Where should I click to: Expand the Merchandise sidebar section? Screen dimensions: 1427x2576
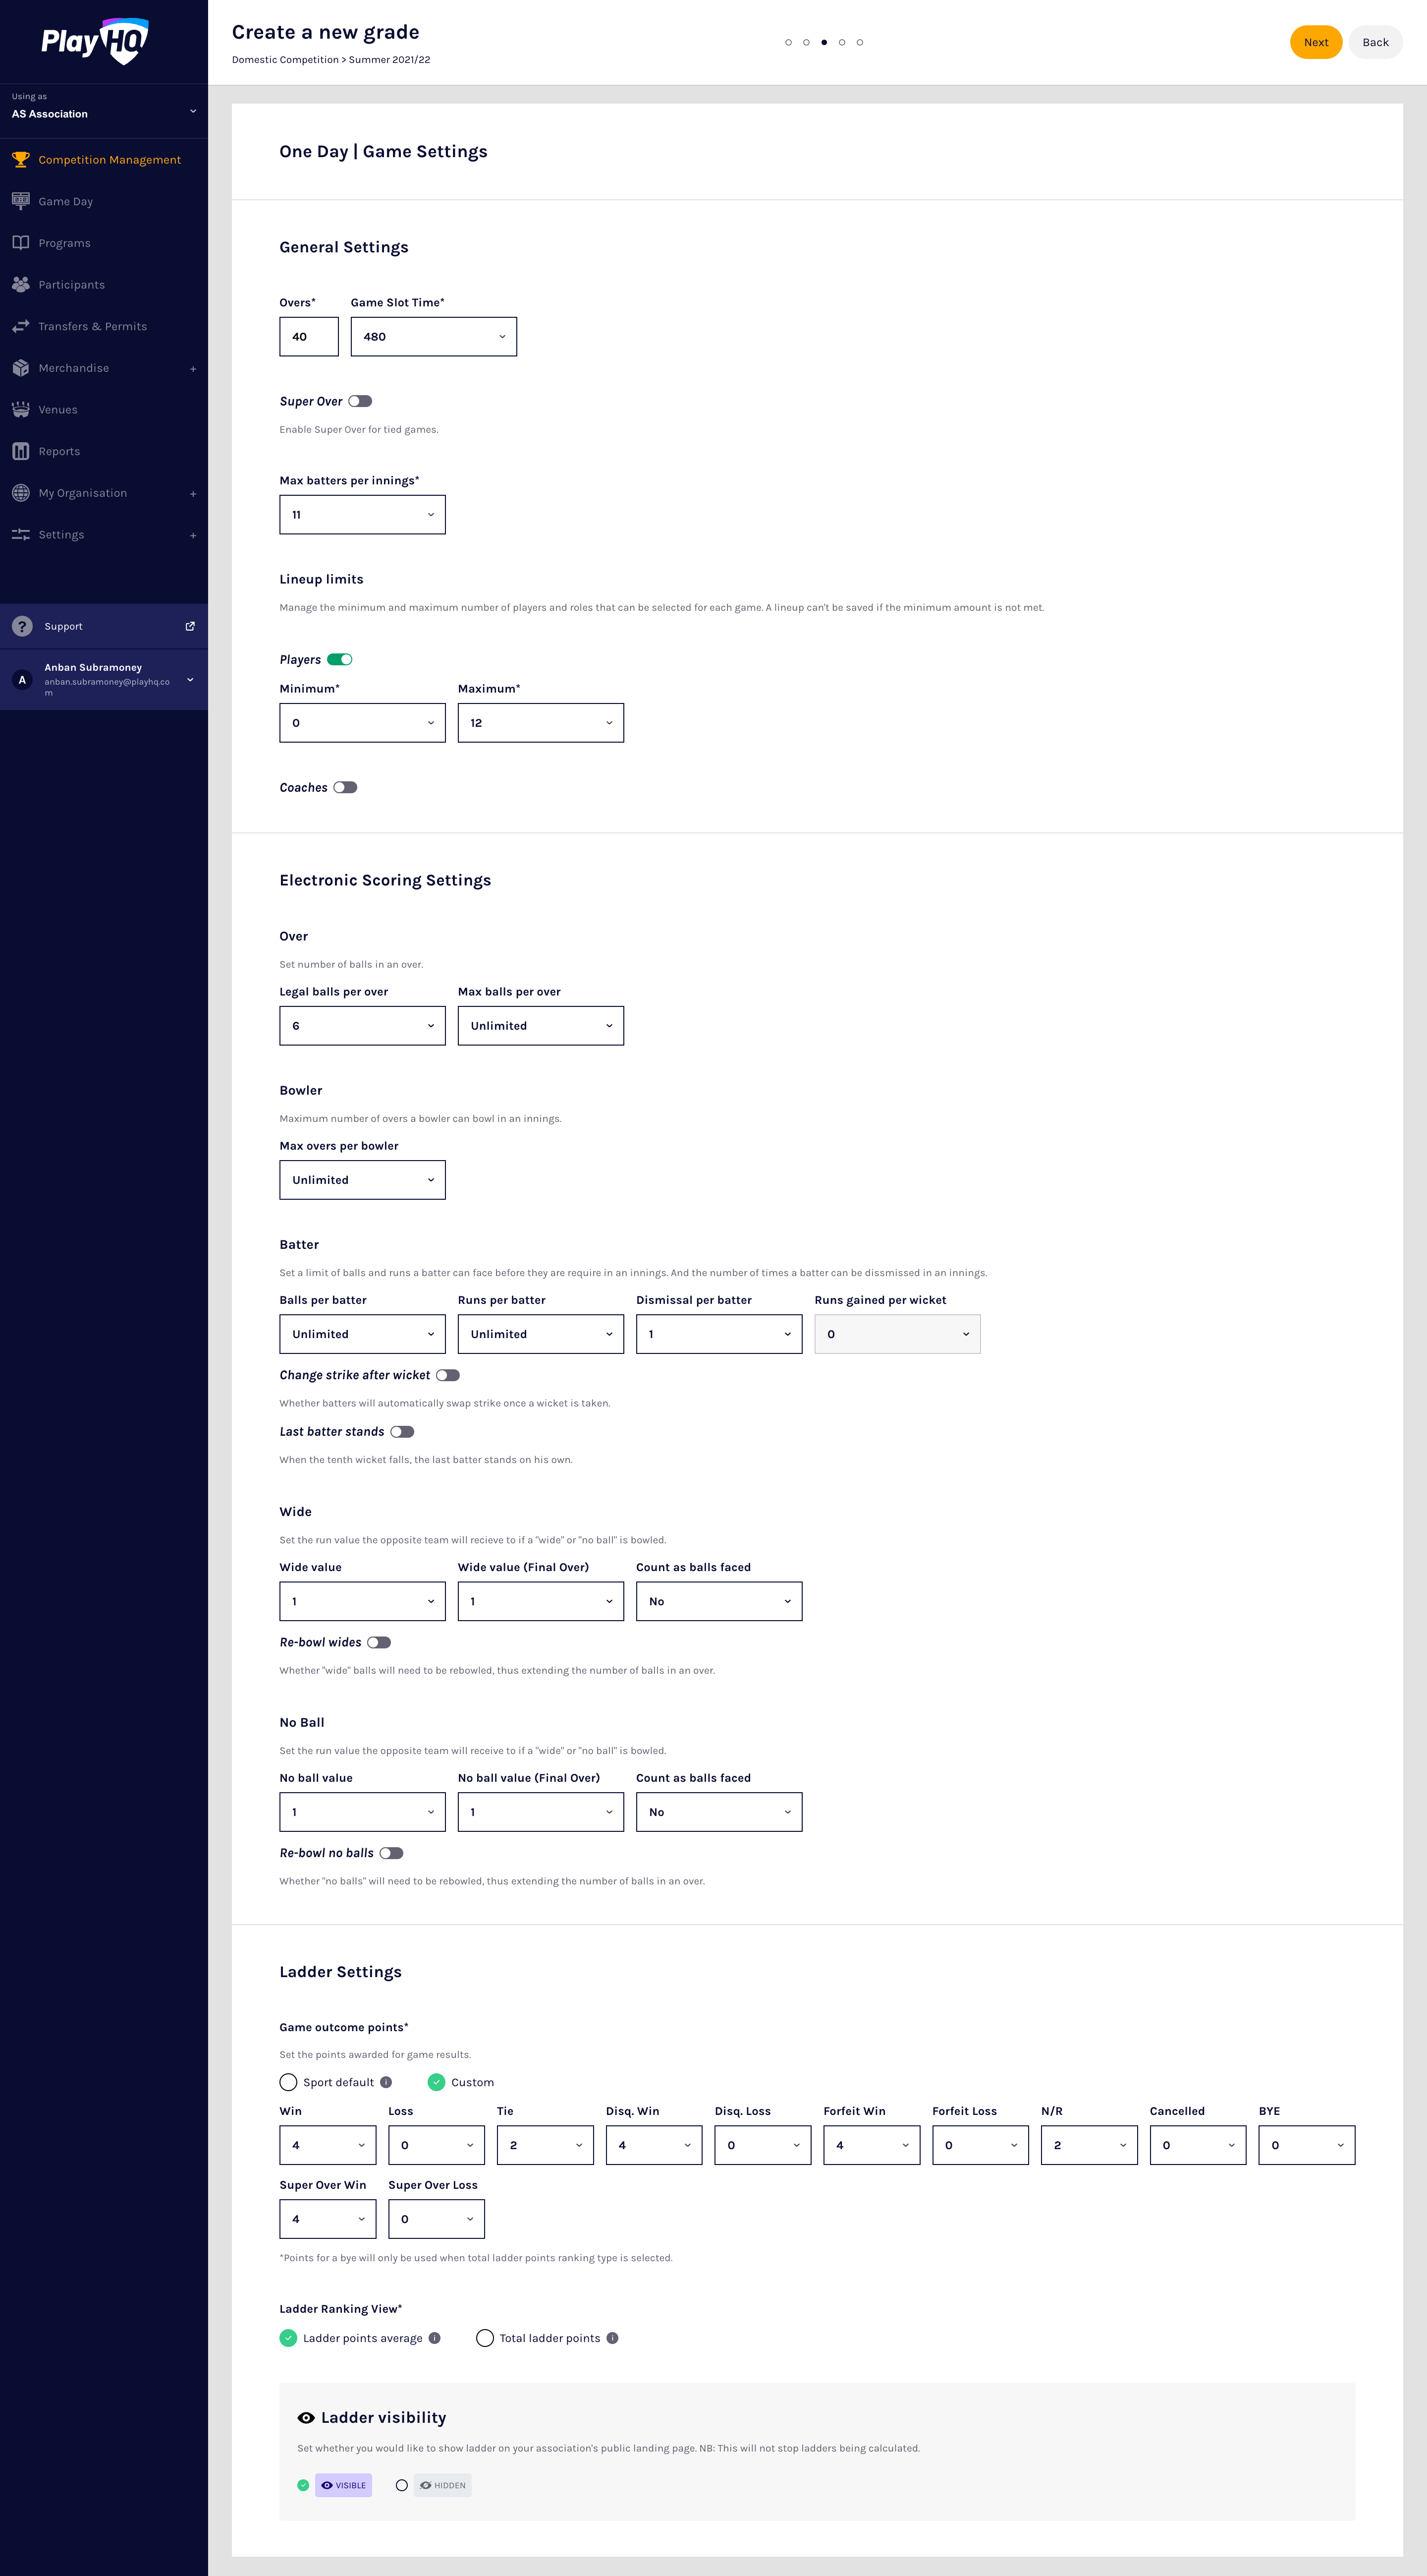pyautogui.click(x=192, y=368)
